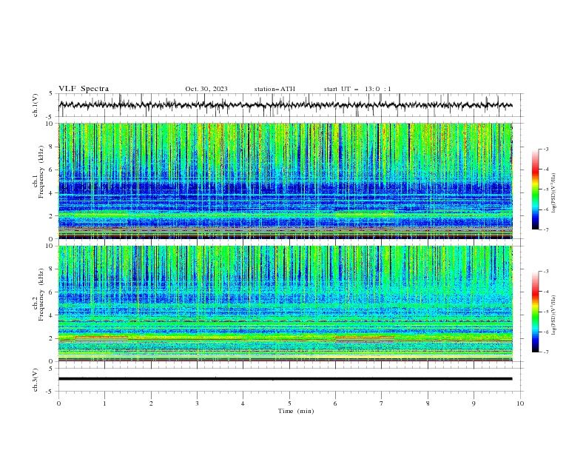Click the "5" tick on ch.1(V) axis
The image size is (586, 453).
tap(51, 93)
